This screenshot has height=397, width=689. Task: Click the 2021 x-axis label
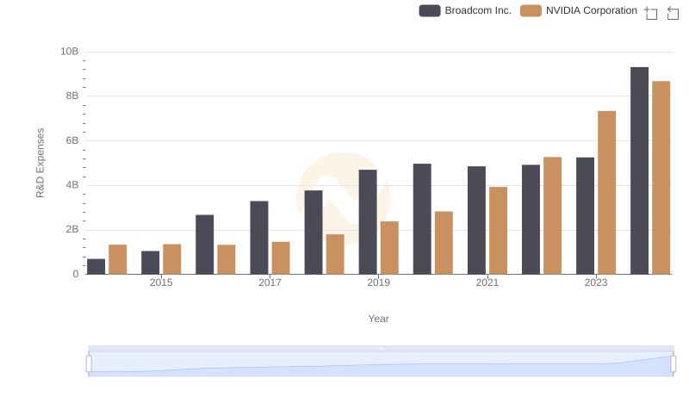pos(487,282)
